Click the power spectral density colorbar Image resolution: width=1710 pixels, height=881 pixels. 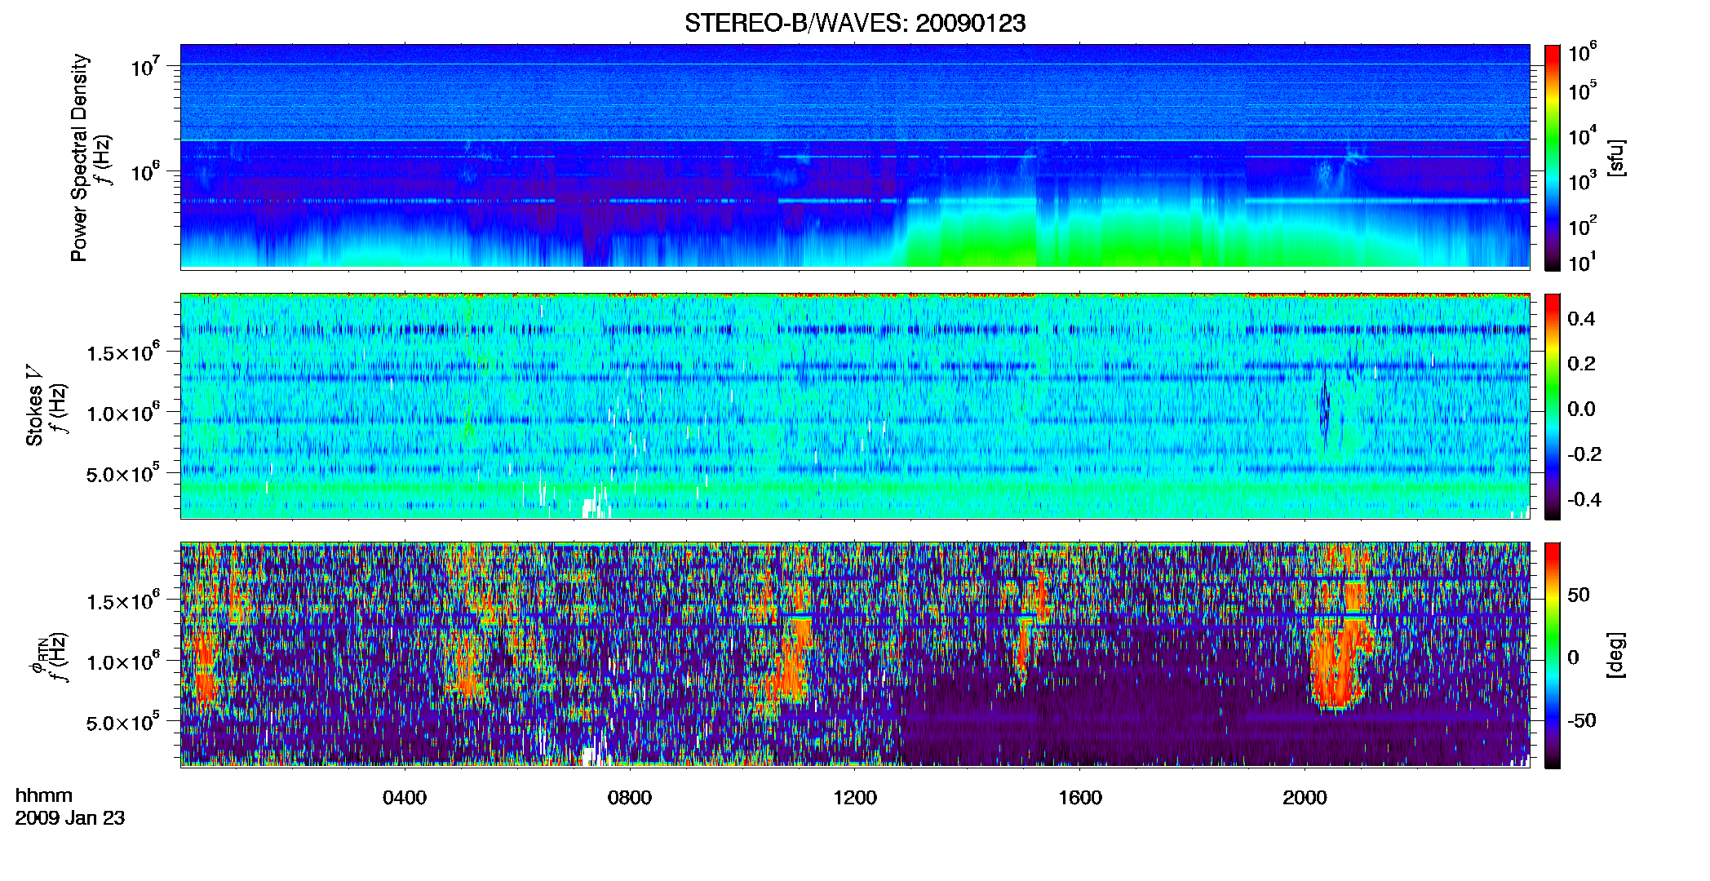point(1553,157)
